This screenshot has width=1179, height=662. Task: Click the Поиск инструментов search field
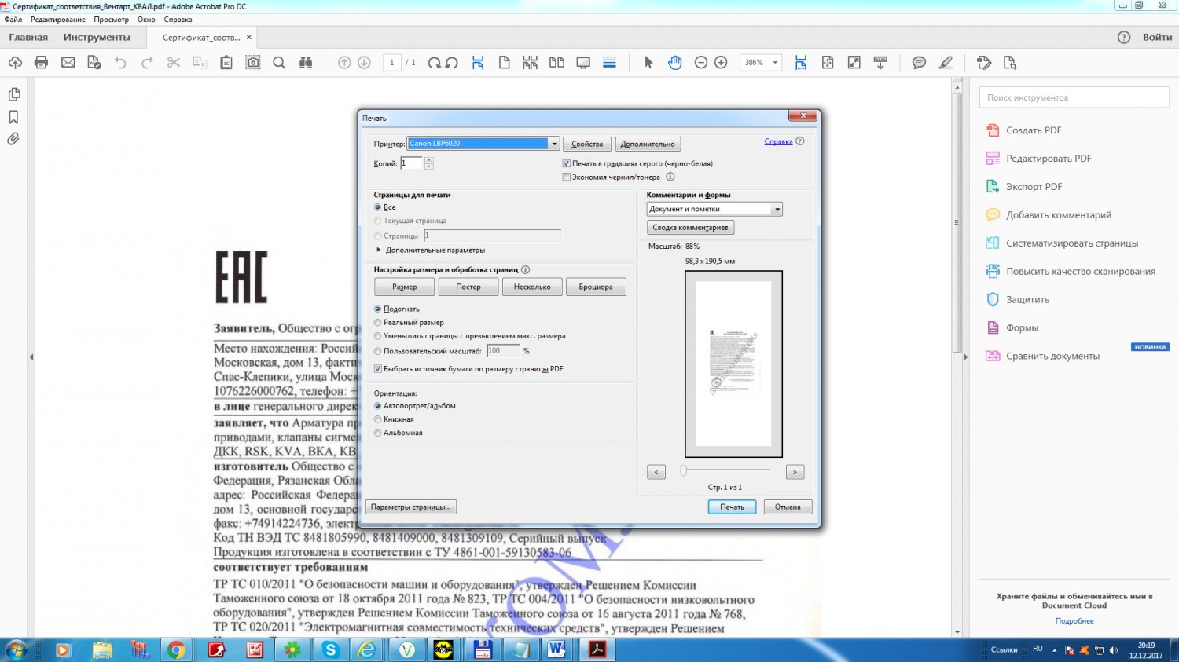click(x=1074, y=97)
